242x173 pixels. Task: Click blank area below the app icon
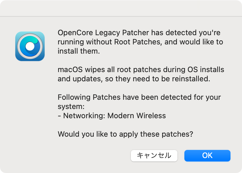(x=30, y=100)
